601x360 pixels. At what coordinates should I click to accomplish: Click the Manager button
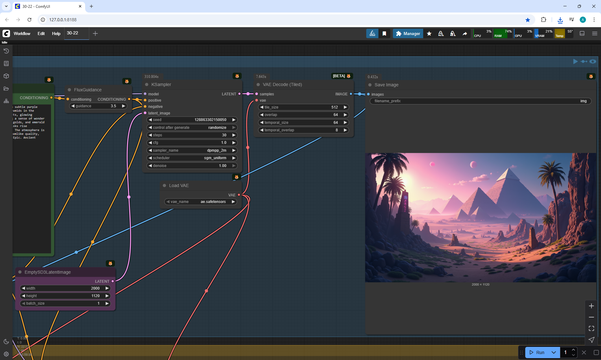(408, 33)
